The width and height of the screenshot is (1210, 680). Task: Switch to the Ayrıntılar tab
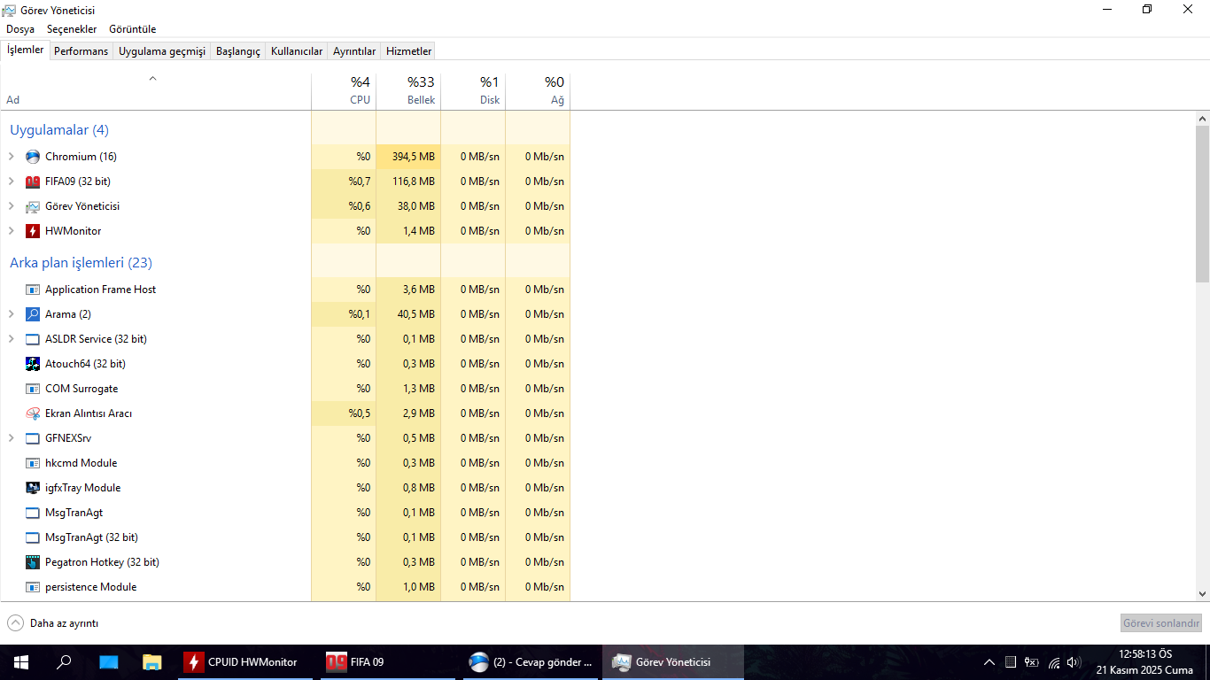[354, 51]
